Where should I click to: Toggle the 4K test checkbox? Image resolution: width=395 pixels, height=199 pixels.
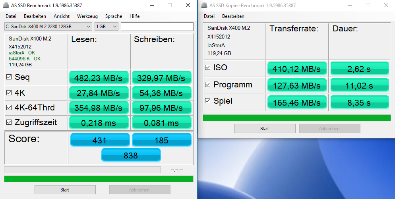pyautogui.click(x=9, y=93)
